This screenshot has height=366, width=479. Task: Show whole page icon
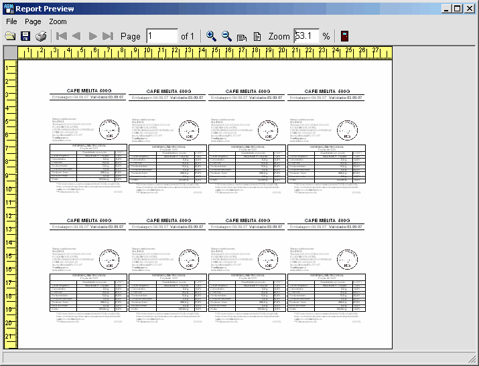(x=257, y=37)
